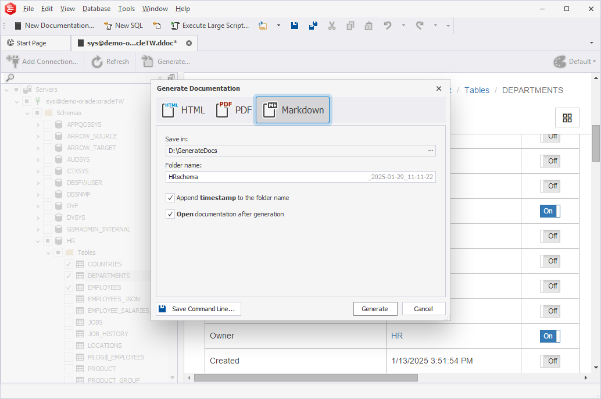The width and height of the screenshot is (601, 399).
Task: Open the File menu
Action: coord(28,9)
